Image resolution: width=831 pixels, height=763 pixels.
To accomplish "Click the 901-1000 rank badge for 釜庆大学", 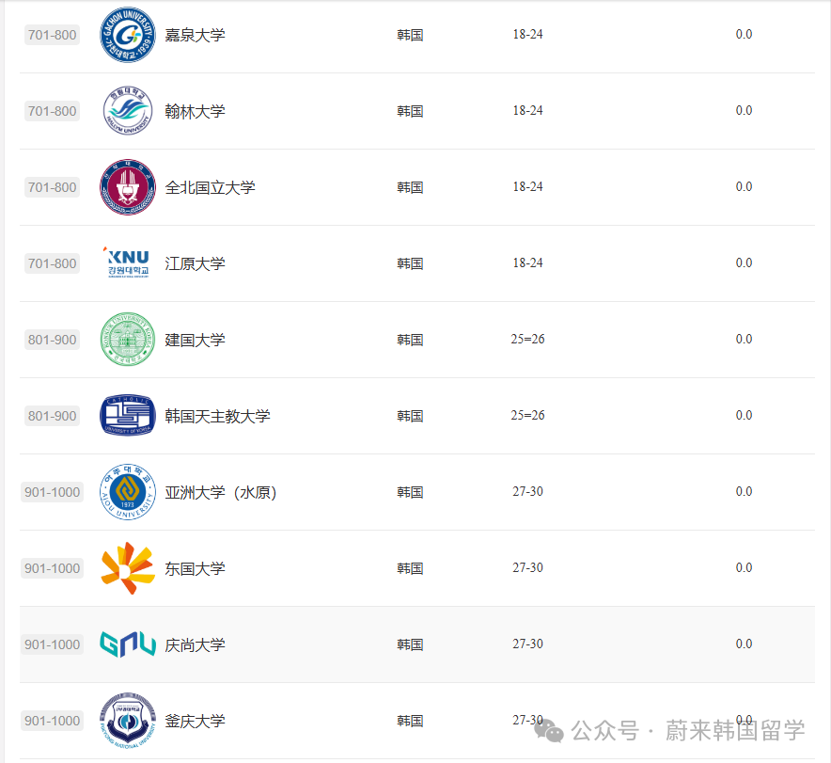I will 52,721.
